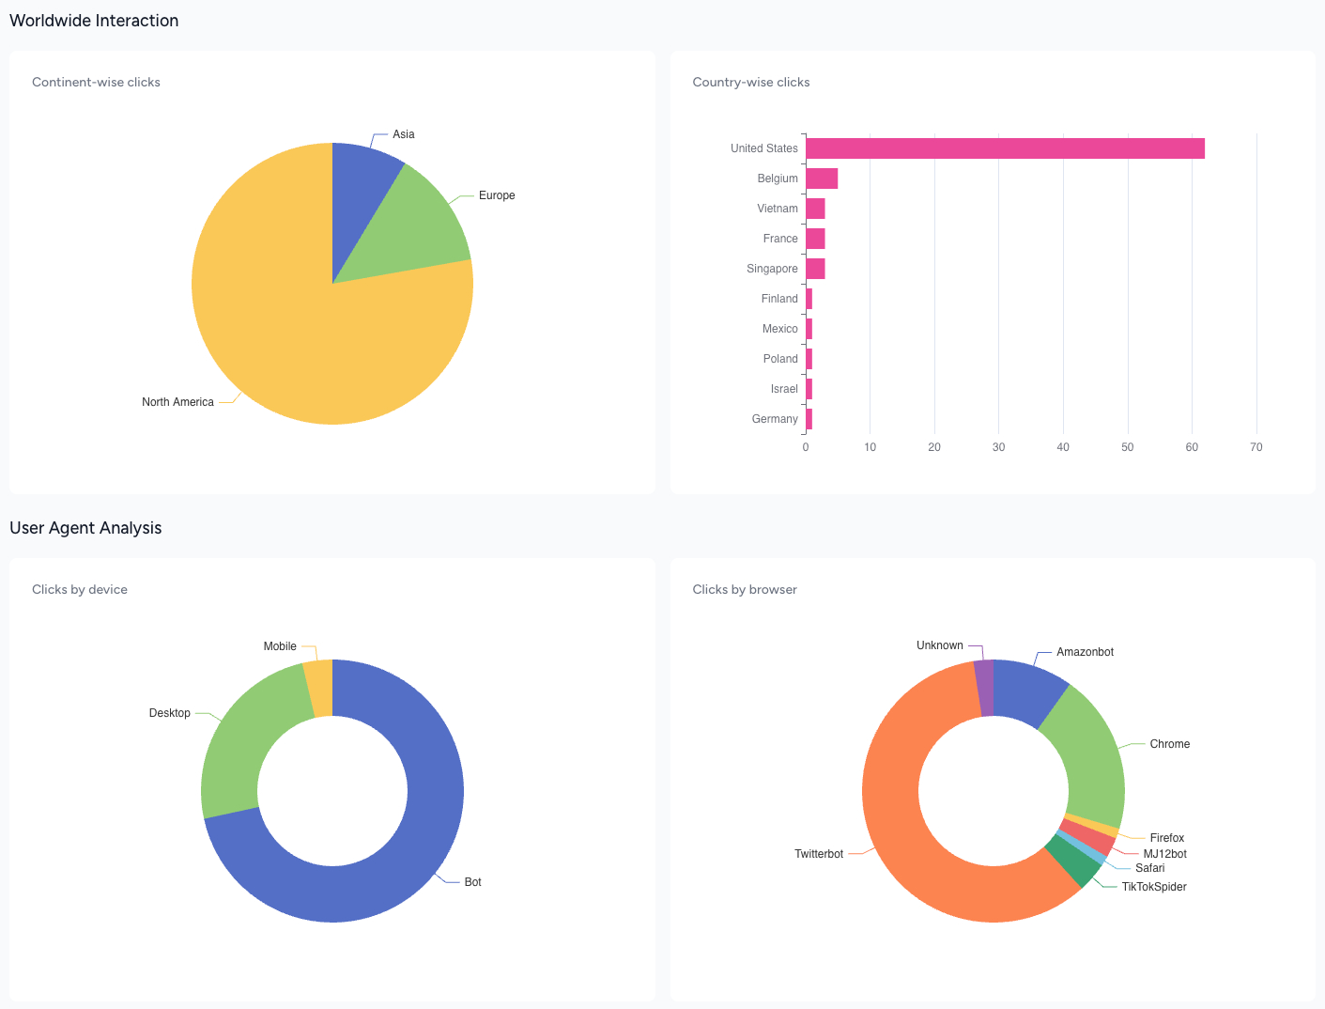Select the Belgium bar in country chart

click(822, 179)
